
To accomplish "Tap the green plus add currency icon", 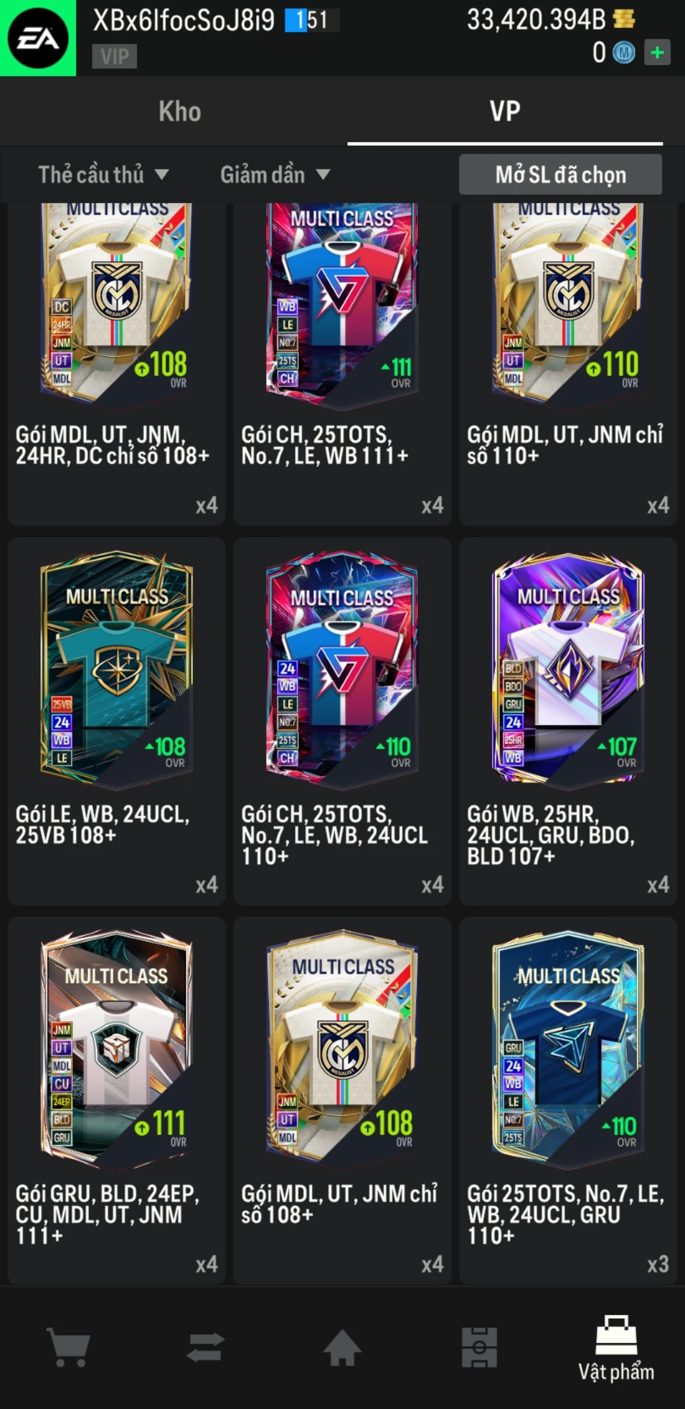I will point(657,53).
